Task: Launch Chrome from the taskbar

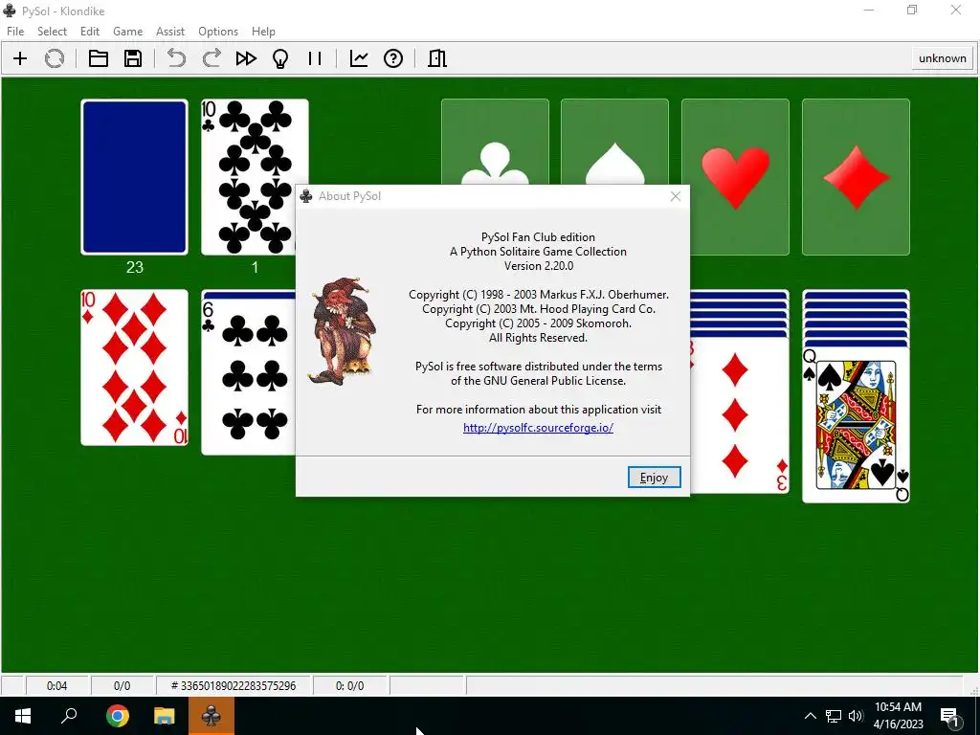Action: (117, 716)
